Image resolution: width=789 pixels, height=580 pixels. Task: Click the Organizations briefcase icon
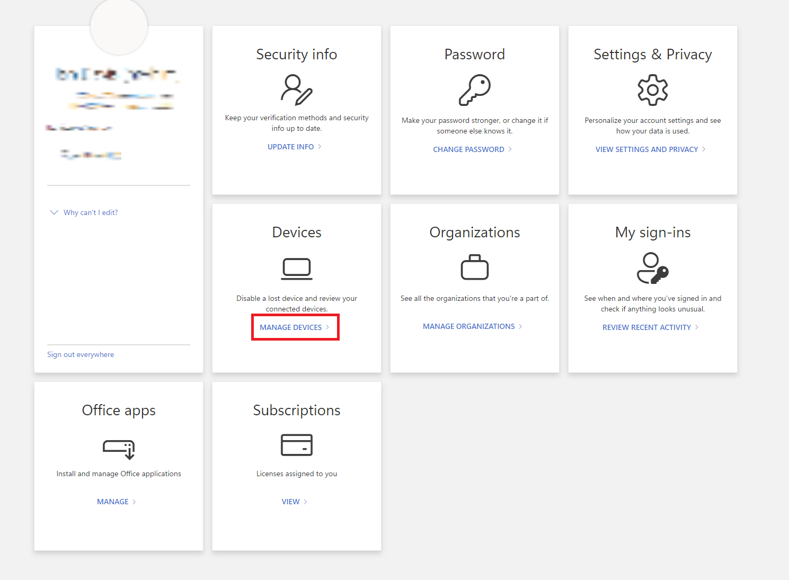coord(474,267)
